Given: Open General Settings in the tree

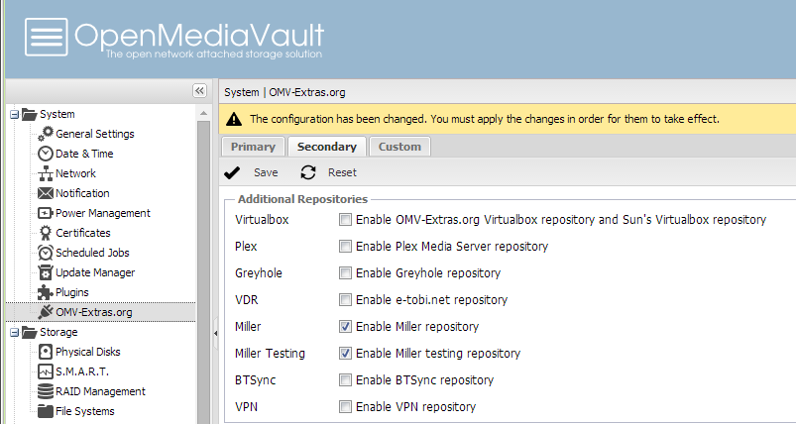Looking at the screenshot, I should coord(95,134).
